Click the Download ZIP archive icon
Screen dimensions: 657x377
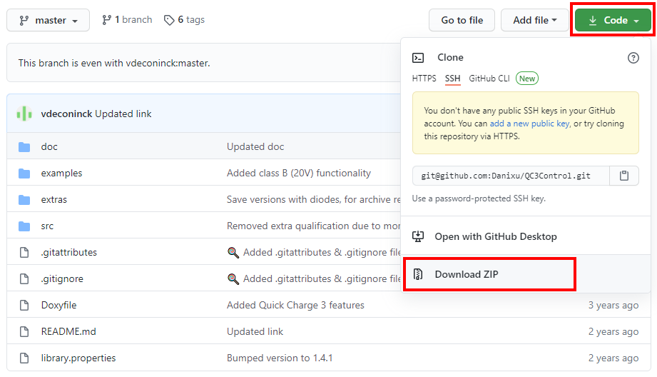point(418,274)
